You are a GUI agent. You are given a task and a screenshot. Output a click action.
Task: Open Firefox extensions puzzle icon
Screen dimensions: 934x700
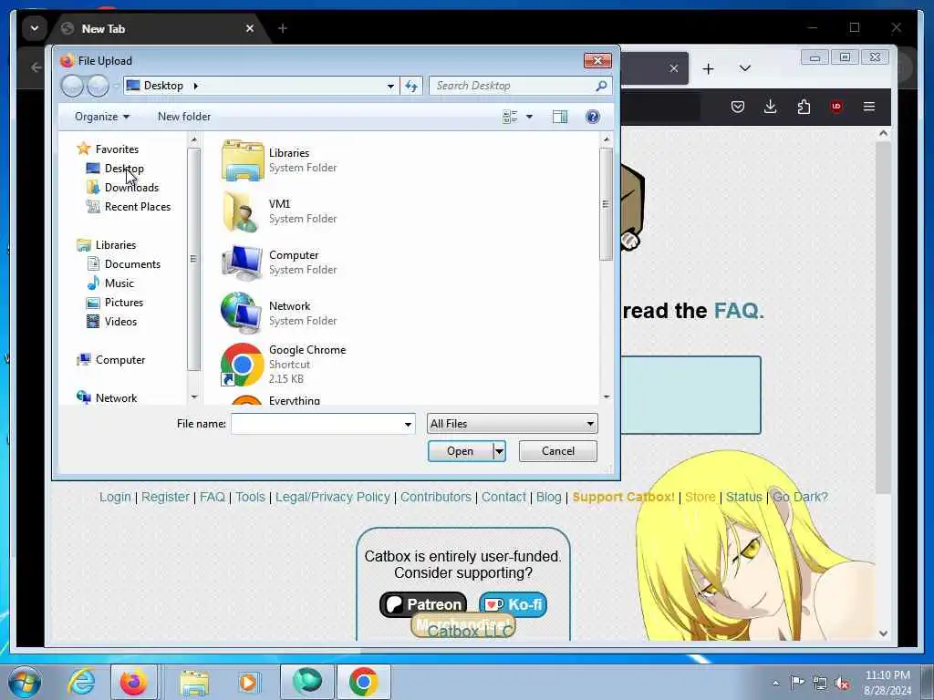804,107
